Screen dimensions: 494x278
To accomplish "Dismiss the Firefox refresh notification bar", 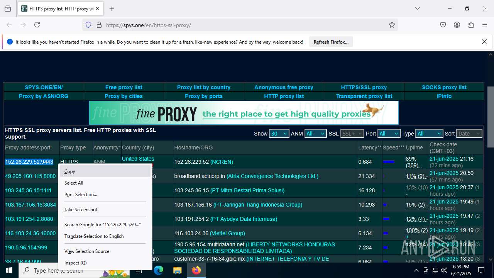I will (x=484, y=42).
